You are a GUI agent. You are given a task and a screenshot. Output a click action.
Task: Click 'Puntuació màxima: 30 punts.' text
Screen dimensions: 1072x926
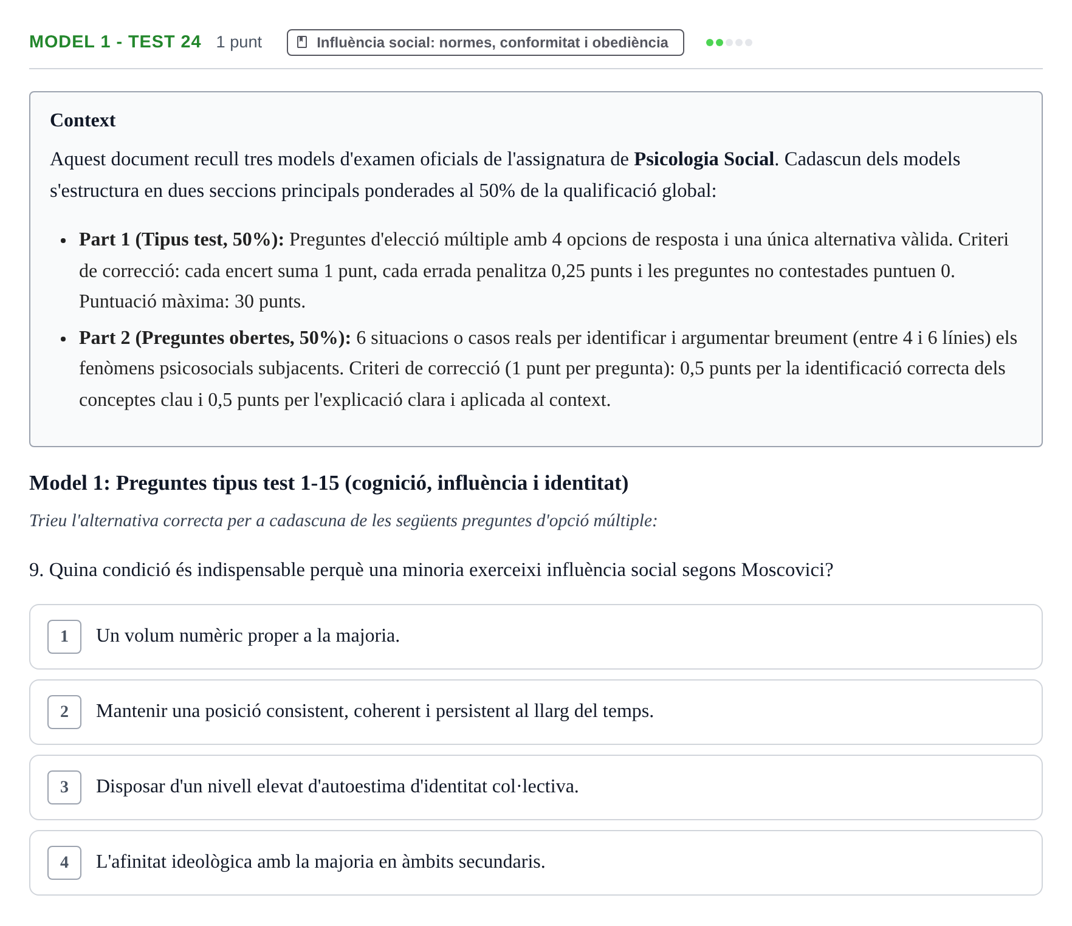(192, 301)
